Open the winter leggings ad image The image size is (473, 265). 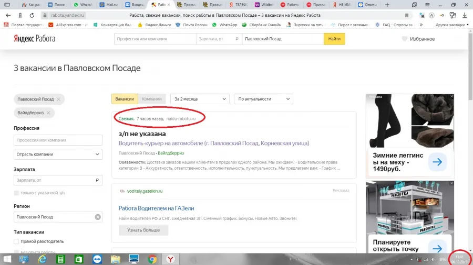410,121
